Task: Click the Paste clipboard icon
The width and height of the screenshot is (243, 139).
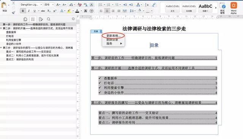Action: [4, 5]
